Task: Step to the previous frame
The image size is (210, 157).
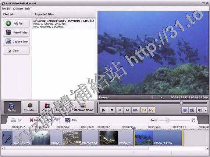Action: click(x=120, y=110)
